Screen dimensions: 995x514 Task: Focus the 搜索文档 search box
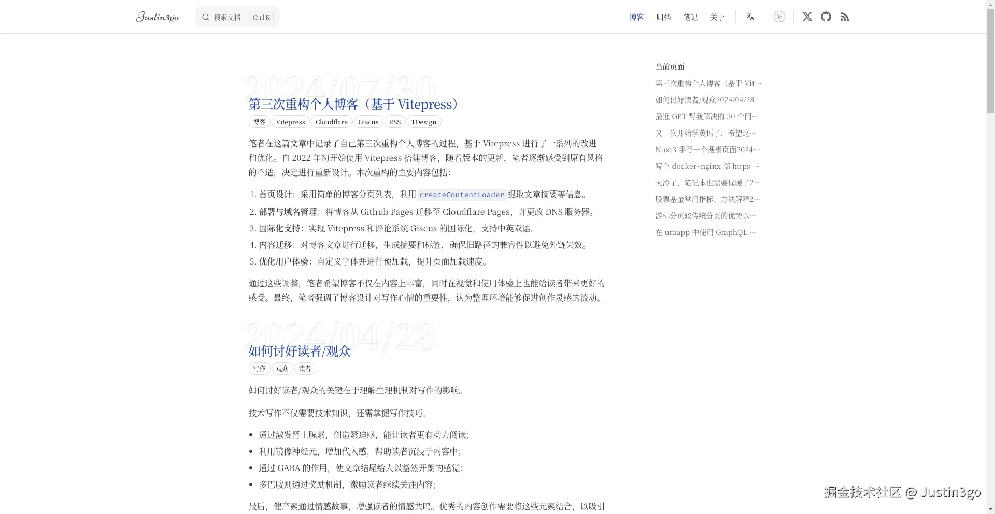point(237,17)
